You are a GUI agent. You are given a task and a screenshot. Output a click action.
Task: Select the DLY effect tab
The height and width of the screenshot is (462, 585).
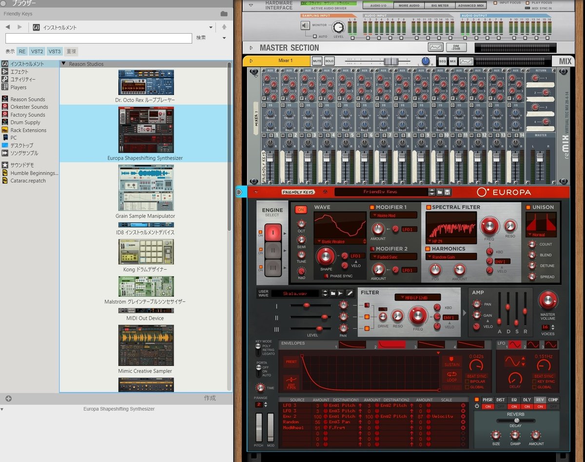[x=526, y=400]
